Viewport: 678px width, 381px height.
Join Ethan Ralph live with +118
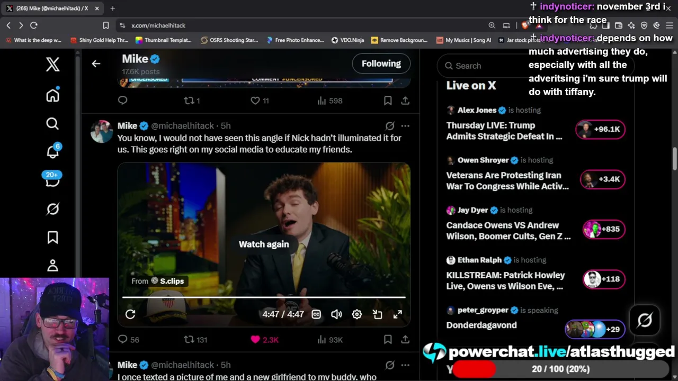click(603, 279)
